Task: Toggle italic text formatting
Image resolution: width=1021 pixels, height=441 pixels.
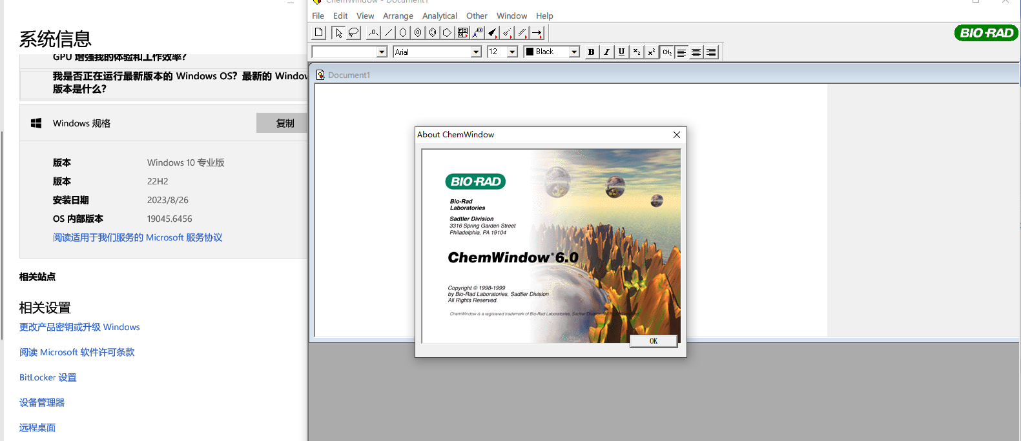Action: click(606, 52)
